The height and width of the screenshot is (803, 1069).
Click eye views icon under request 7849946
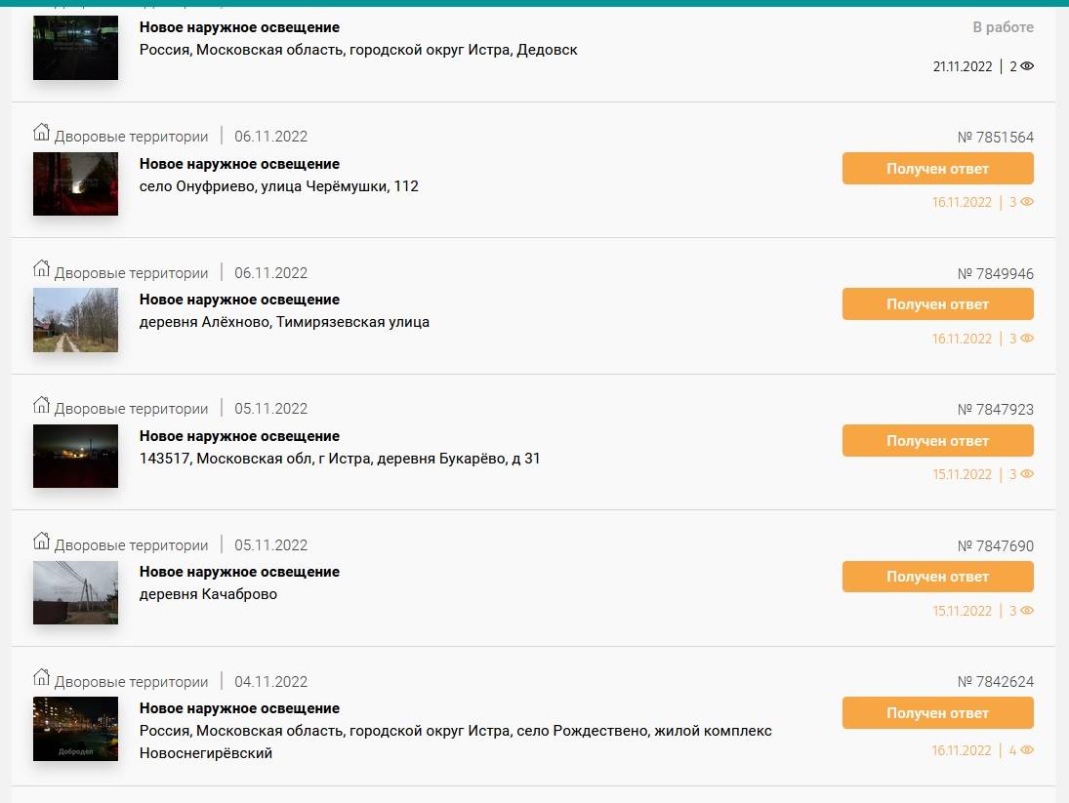coord(1027,339)
